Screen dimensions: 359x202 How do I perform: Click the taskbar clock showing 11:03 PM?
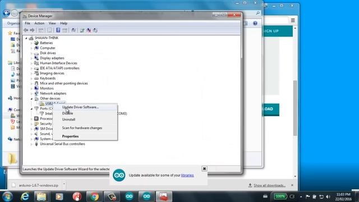pyautogui.click(x=343, y=196)
